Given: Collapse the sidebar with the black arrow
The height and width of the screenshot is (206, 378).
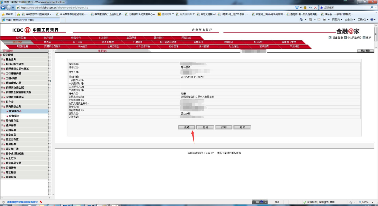Looking at the screenshot, I should [x=50, y=81].
